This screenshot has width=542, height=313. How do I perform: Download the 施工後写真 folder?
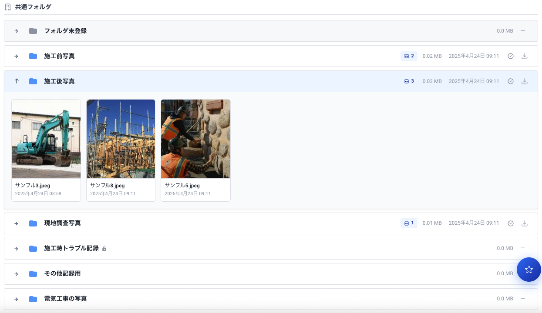(525, 81)
